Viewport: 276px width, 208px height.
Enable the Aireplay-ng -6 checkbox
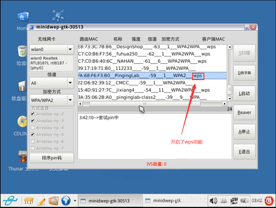coord(33,142)
